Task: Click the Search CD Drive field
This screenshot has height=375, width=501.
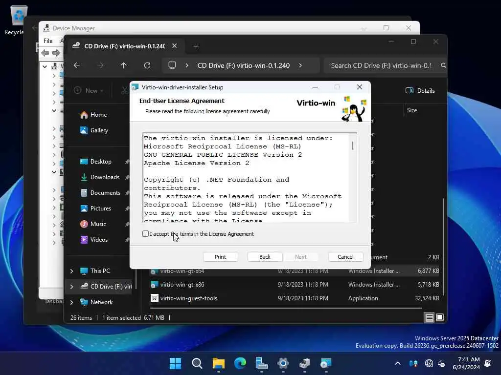Action: pos(381,65)
